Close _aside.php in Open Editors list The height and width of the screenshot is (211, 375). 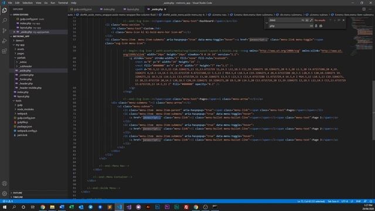(x=14, y=32)
